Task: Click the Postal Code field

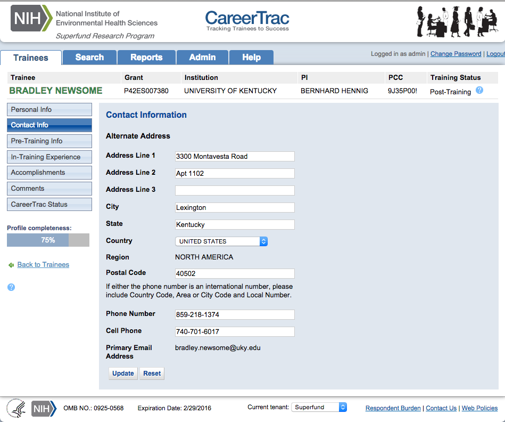Action: 235,274
